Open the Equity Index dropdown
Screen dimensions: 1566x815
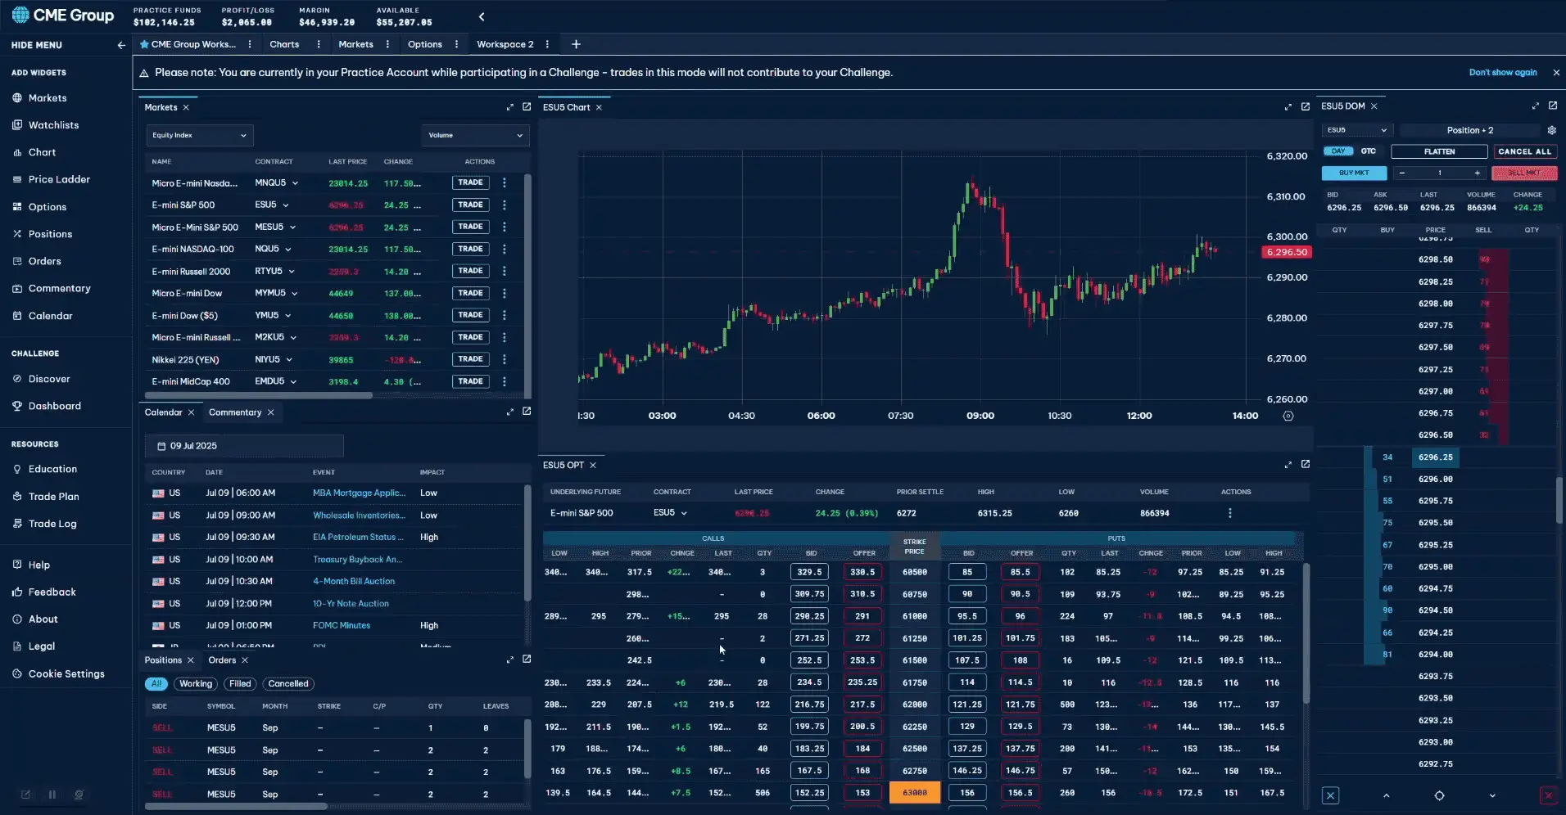(x=199, y=135)
